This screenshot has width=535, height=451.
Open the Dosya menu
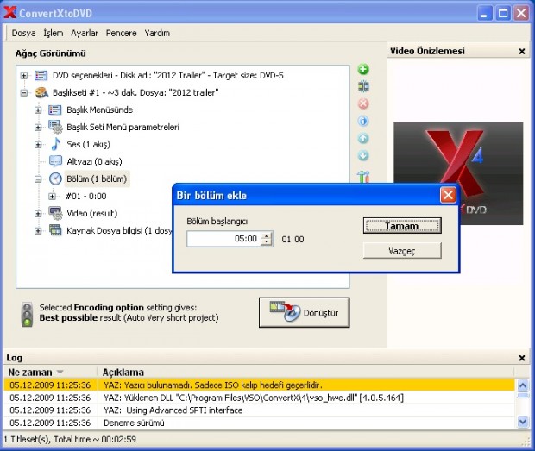tap(23, 33)
